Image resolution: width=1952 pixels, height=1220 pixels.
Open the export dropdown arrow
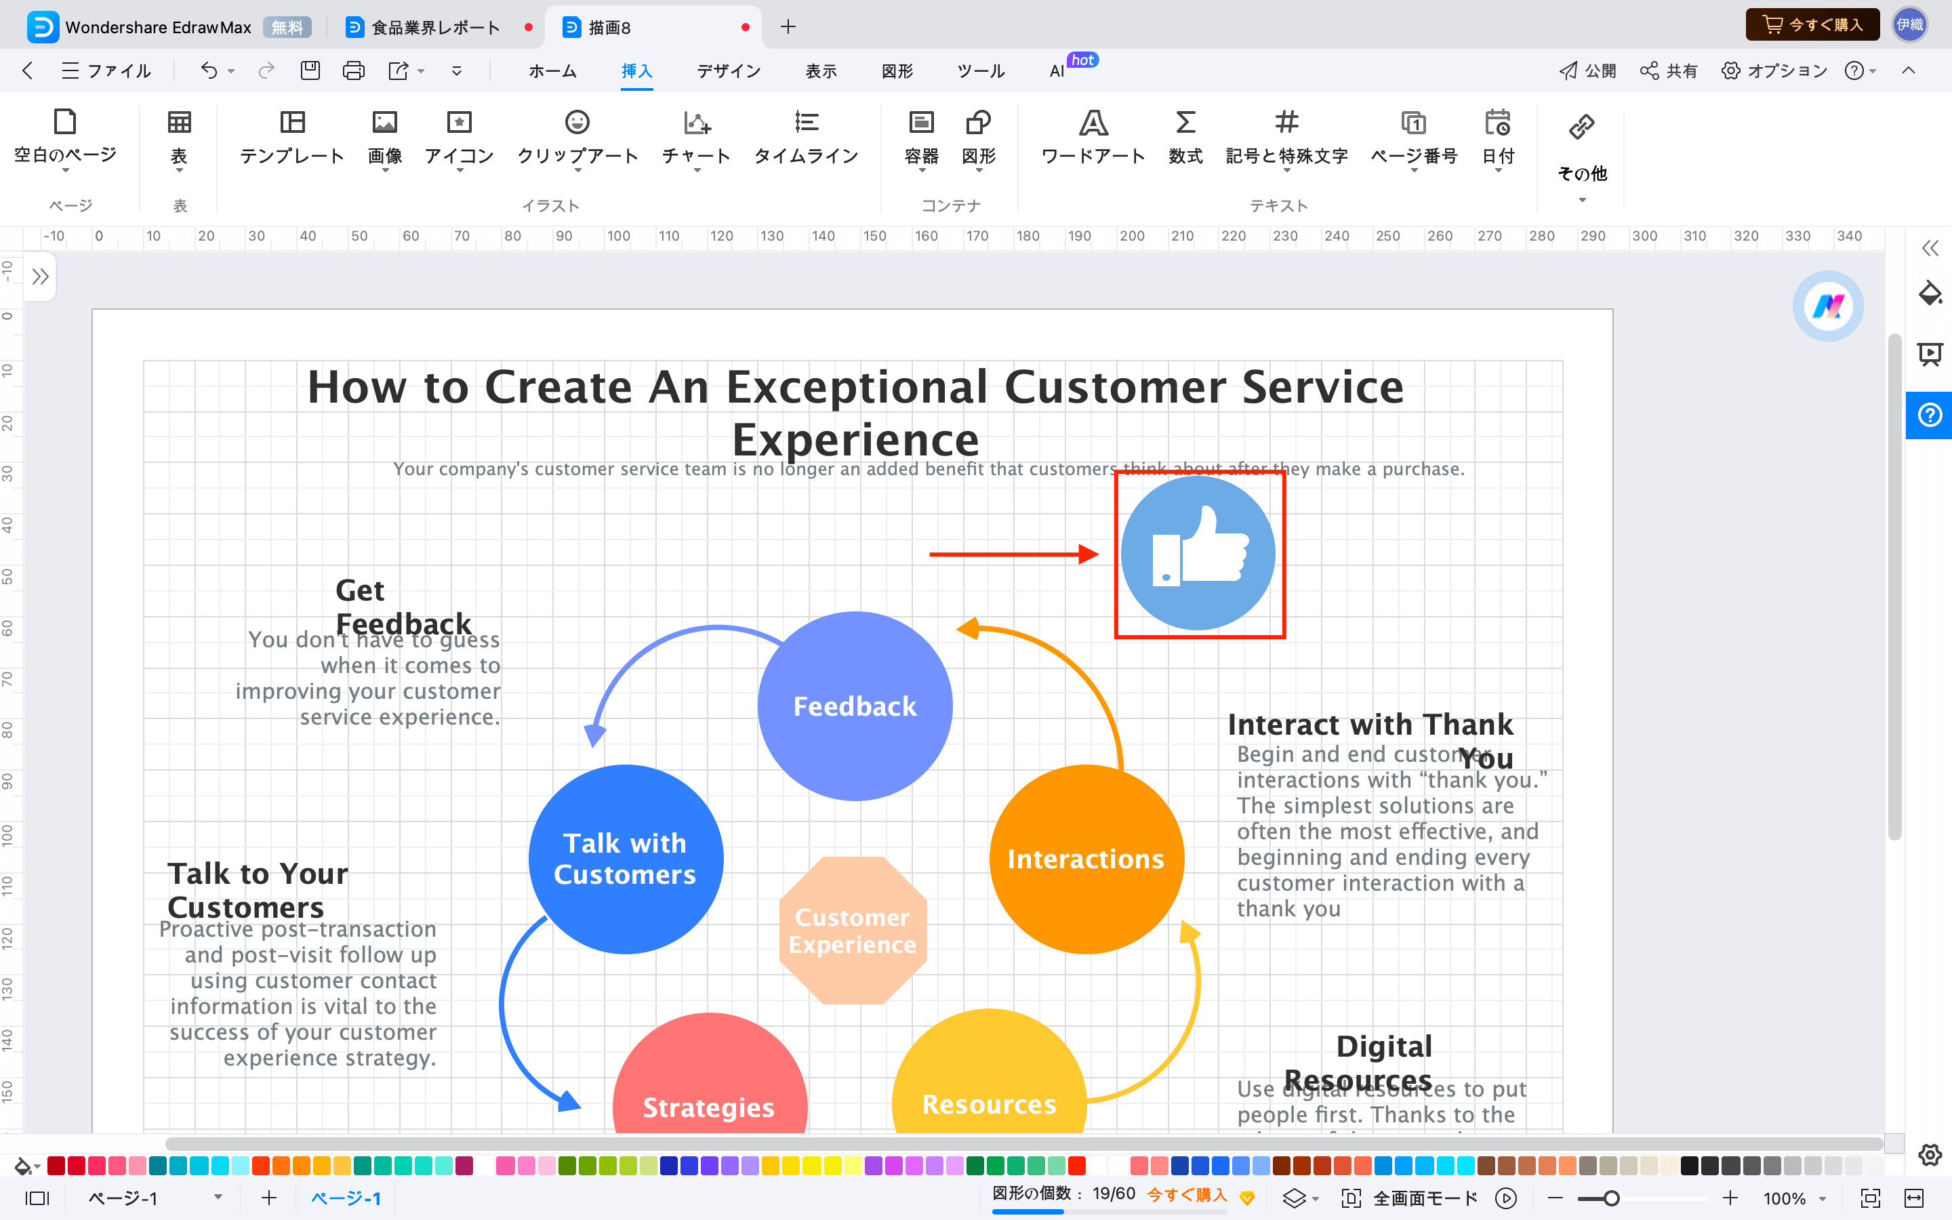click(x=421, y=72)
